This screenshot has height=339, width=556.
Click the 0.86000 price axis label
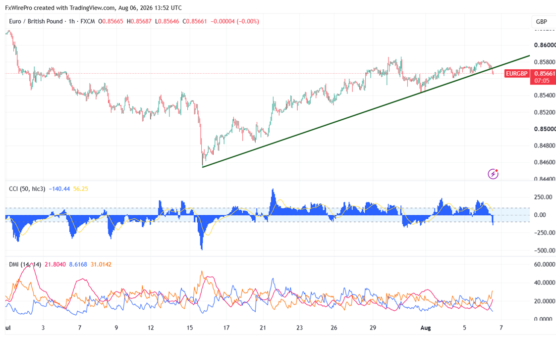[545, 45]
